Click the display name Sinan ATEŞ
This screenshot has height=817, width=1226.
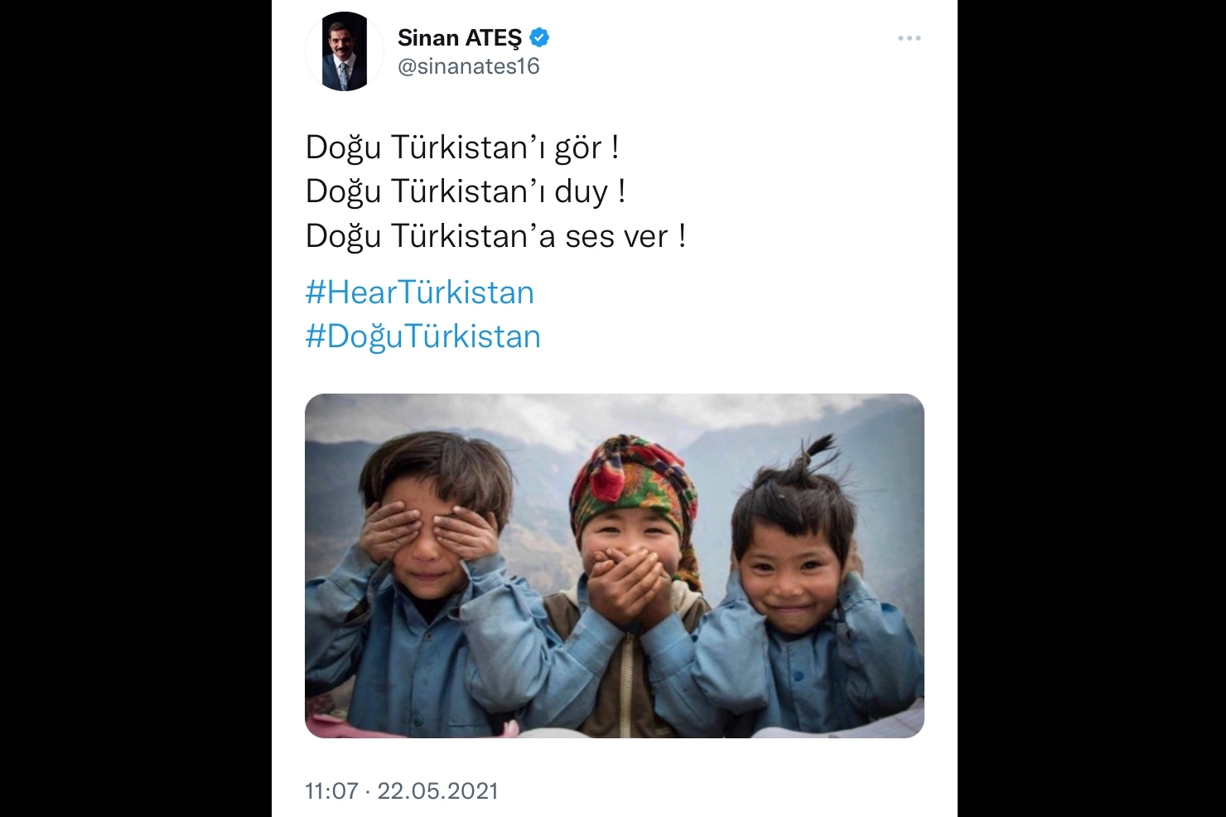pos(460,37)
